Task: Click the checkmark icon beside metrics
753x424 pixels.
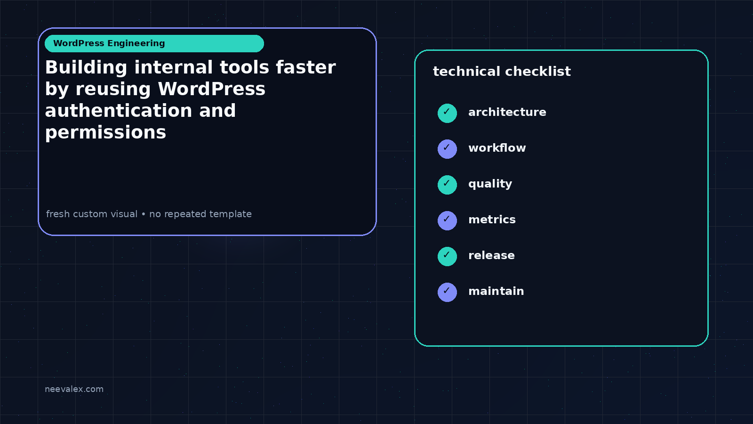Action: click(x=447, y=220)
